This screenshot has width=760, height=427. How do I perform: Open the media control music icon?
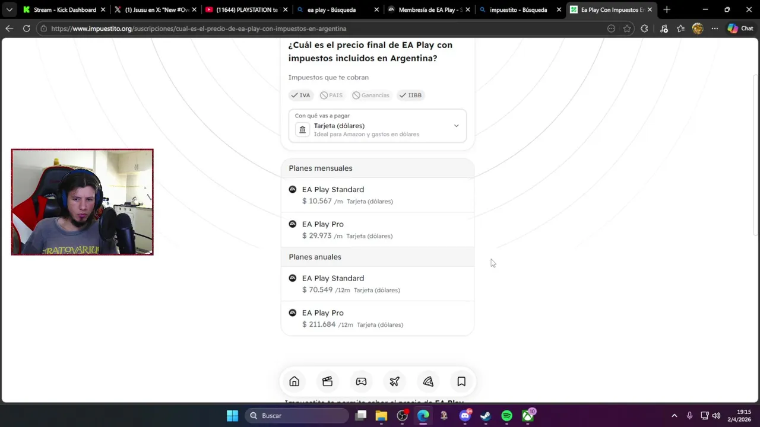664,28
